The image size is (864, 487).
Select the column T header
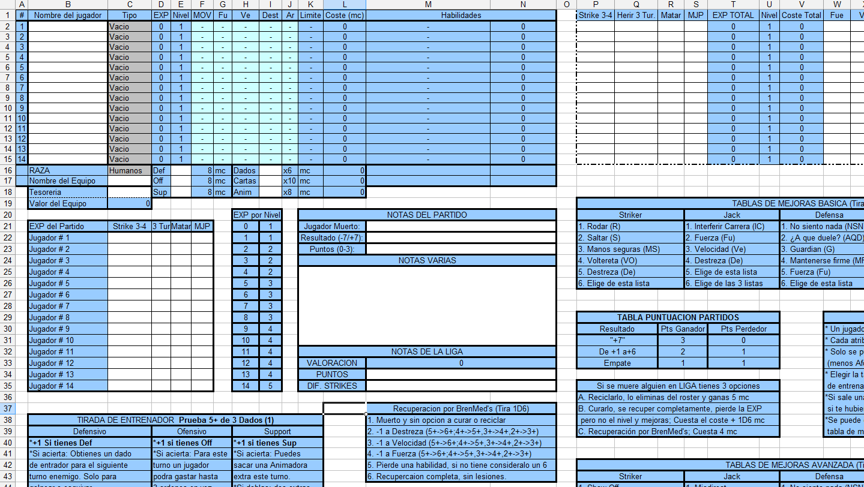[x=733, y=5]
